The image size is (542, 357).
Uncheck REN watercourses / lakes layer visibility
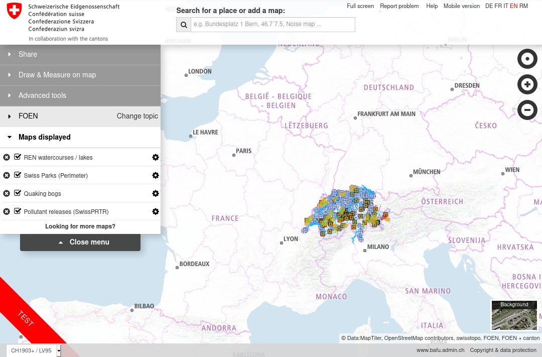coord(17,157)
